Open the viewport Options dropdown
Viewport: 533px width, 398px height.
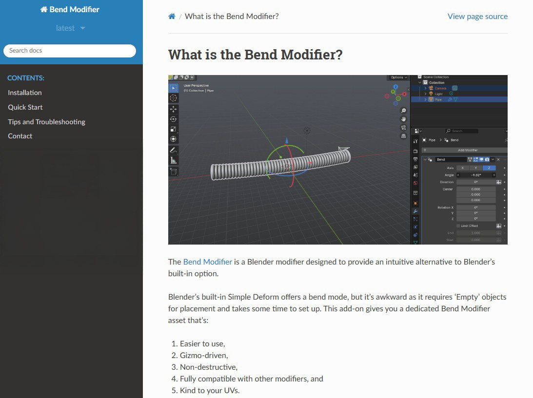tap(398, 77)
